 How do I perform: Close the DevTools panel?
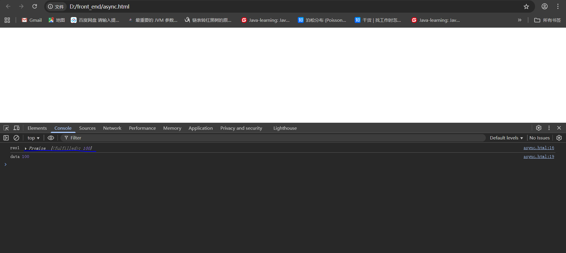point(559,128)
